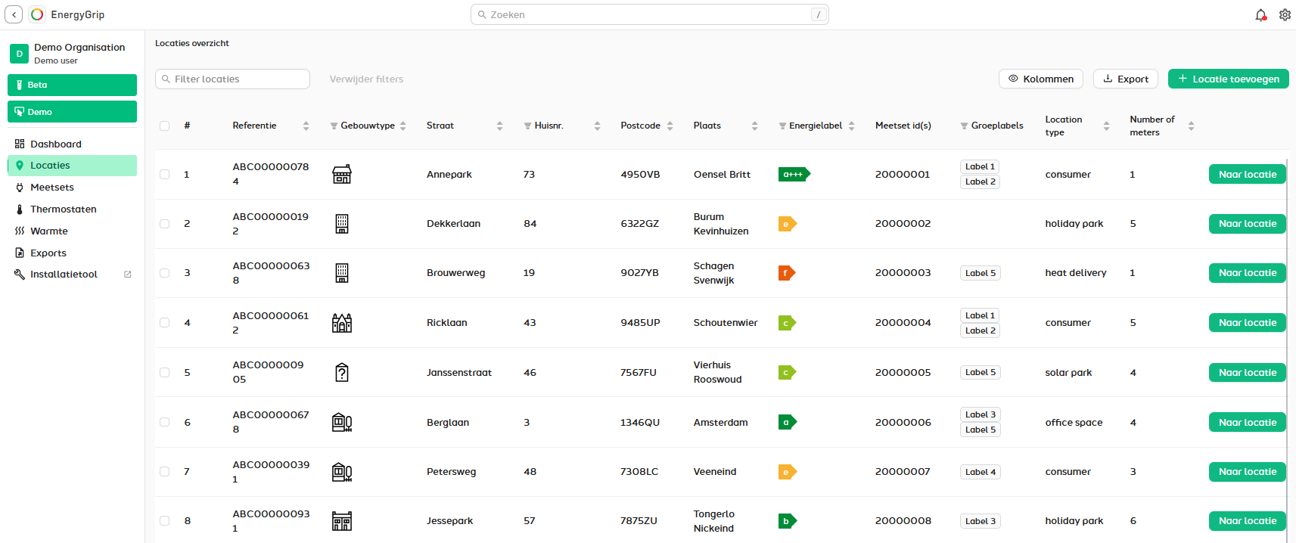1296x543 pixels.
Task: Click the filter icon on Groeplabels column
Action: tap(964, 126)
